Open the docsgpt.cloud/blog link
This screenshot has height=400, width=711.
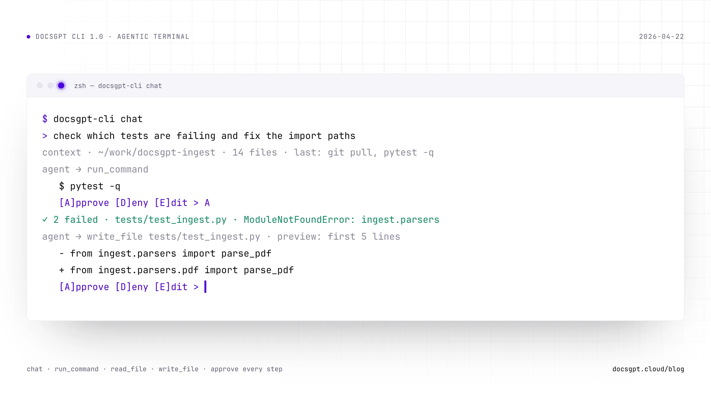[x=648, y=369]
